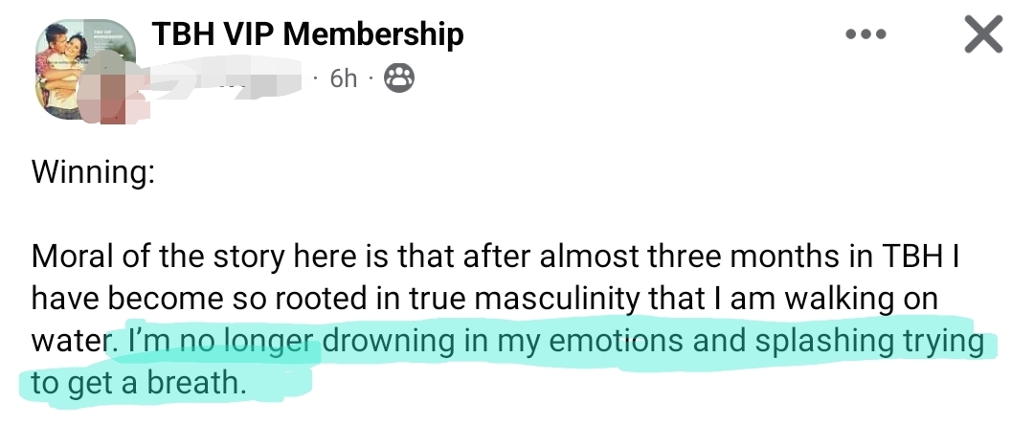Click the word "water" starting the third line

[x=69, y=341]
